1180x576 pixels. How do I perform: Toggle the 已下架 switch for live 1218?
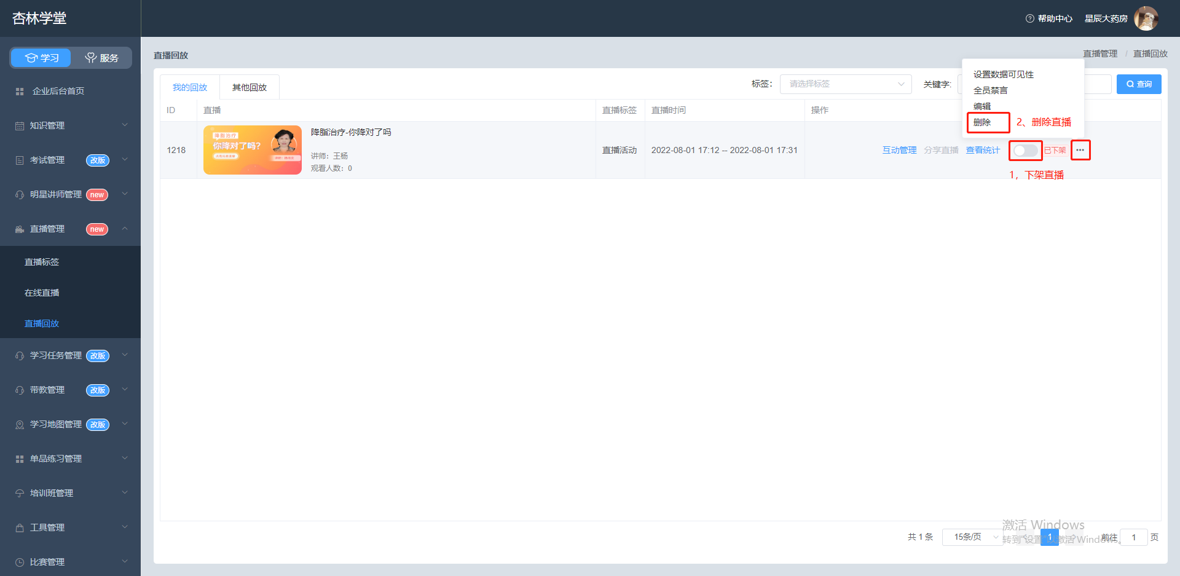coord(1026,151)
